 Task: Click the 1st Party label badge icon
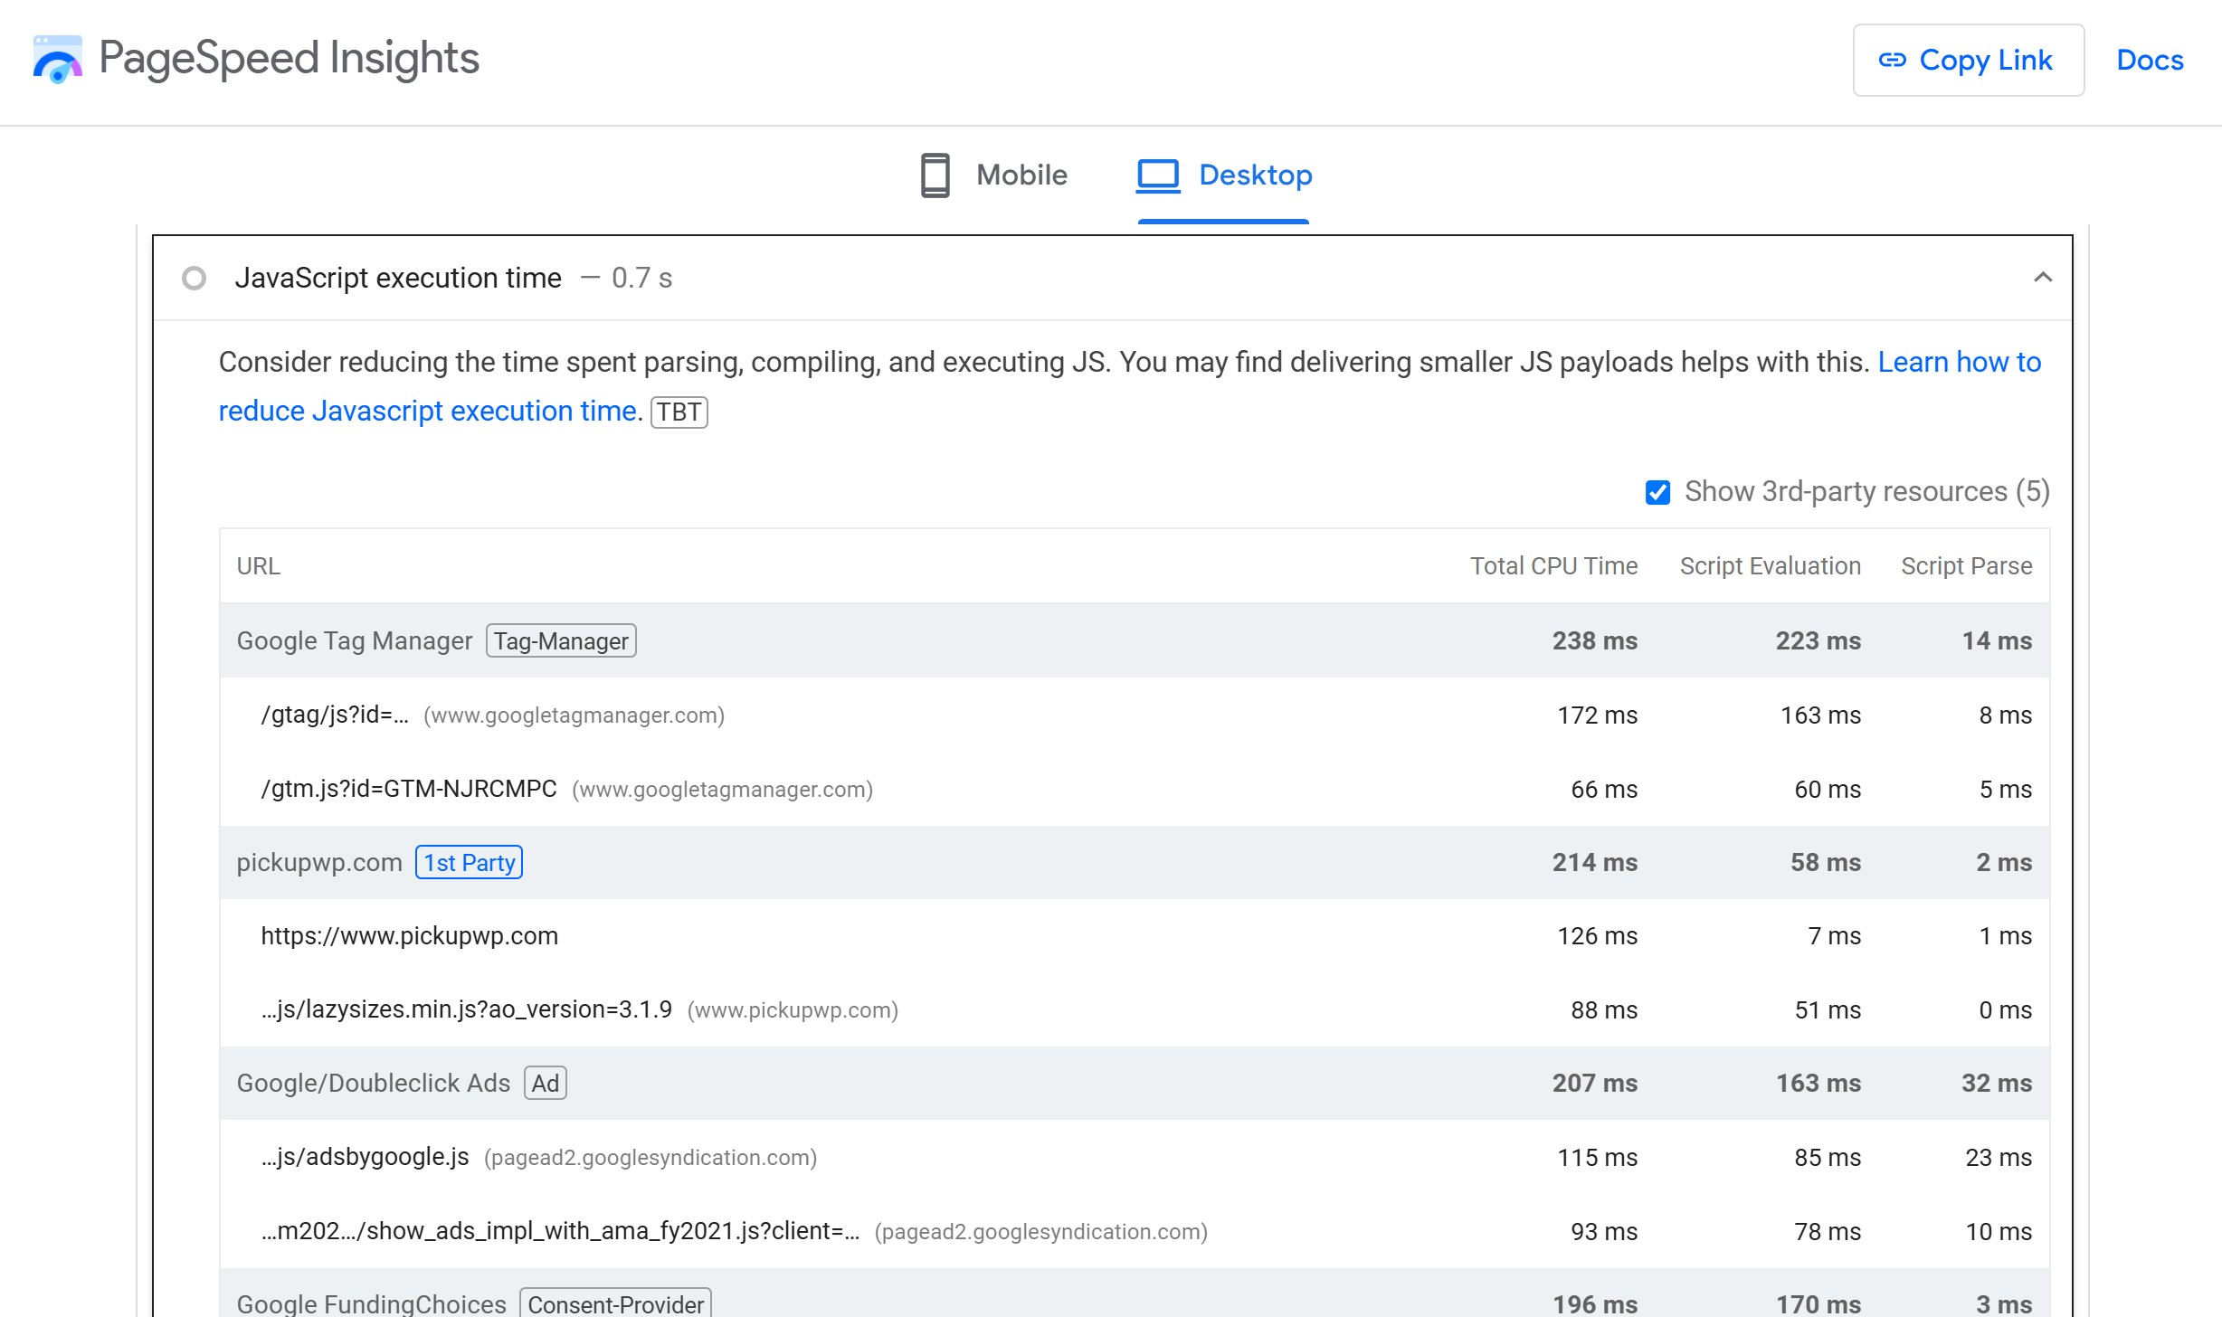tap(468, 862)
